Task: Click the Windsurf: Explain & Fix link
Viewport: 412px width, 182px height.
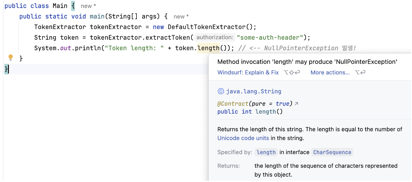Action: tap(248, 72)
